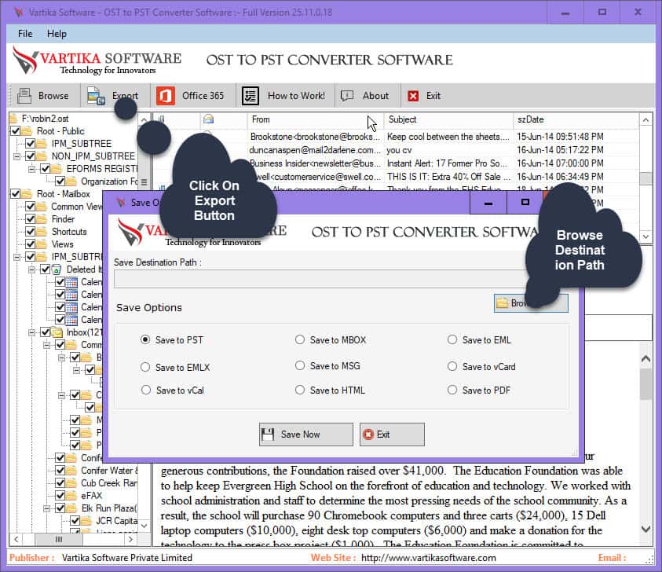Choose the Save to MSG radio button

300,365
